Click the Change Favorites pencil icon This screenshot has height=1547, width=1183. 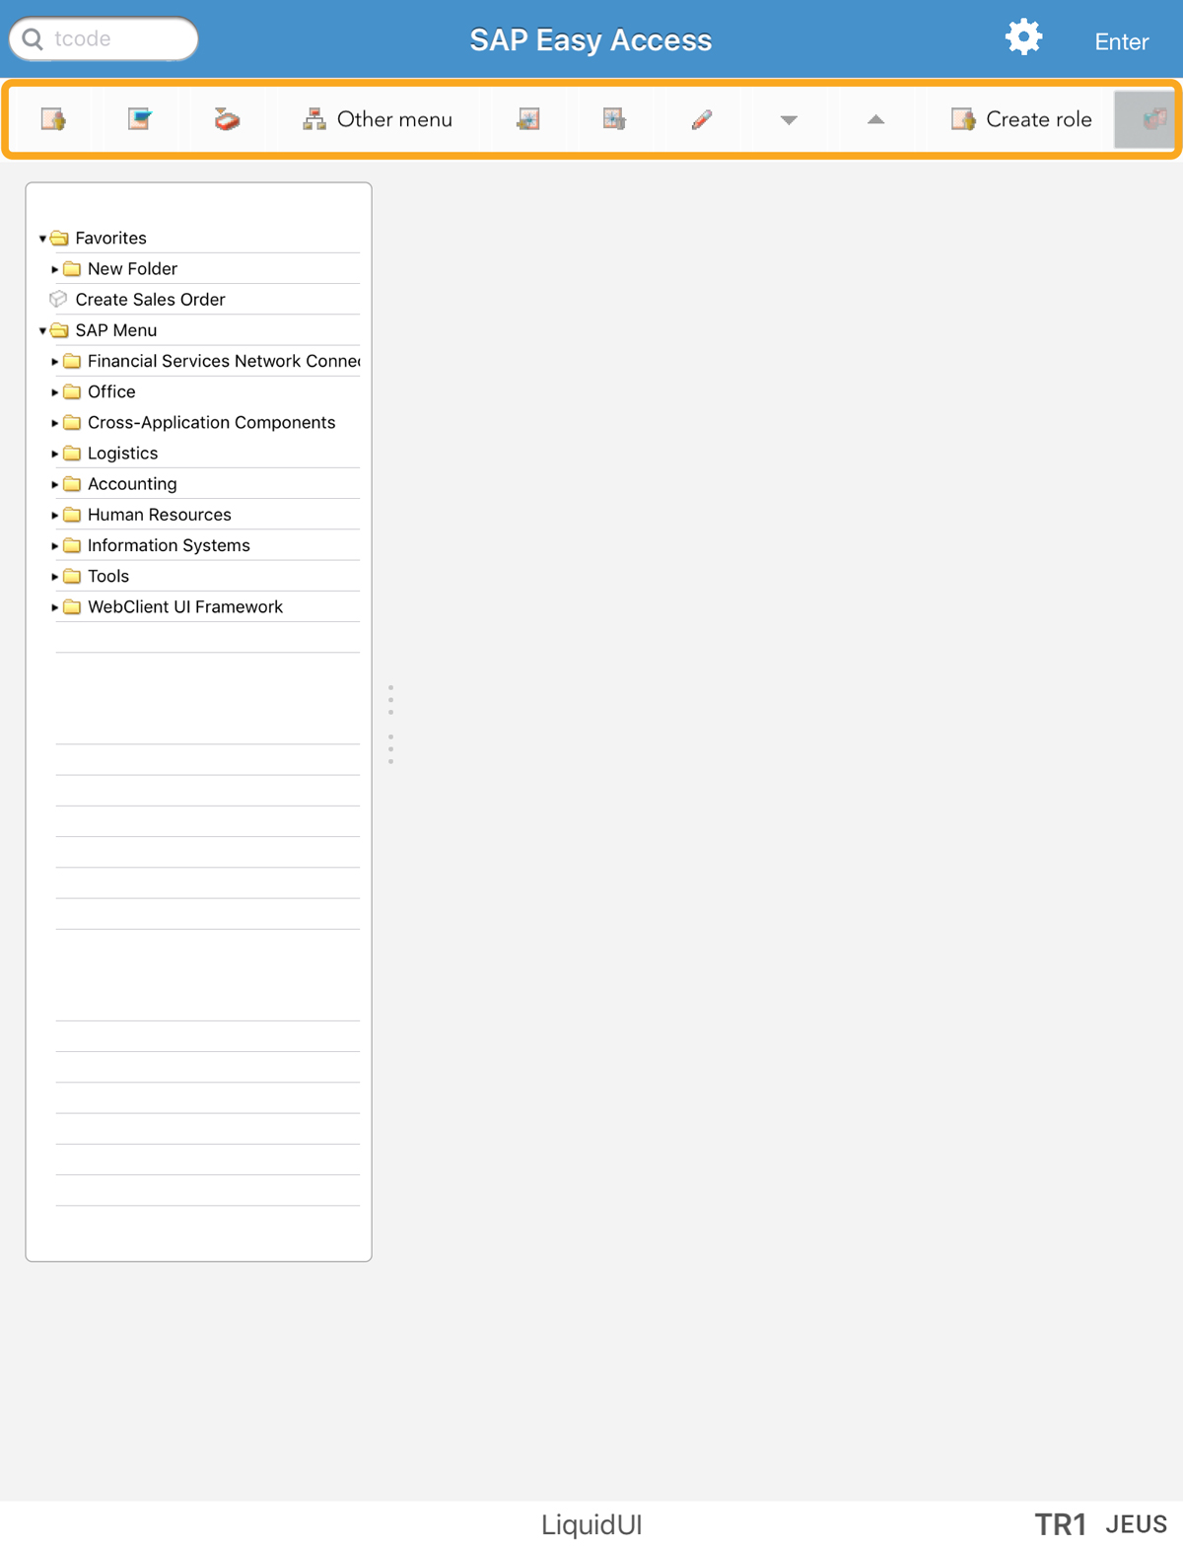702,119
